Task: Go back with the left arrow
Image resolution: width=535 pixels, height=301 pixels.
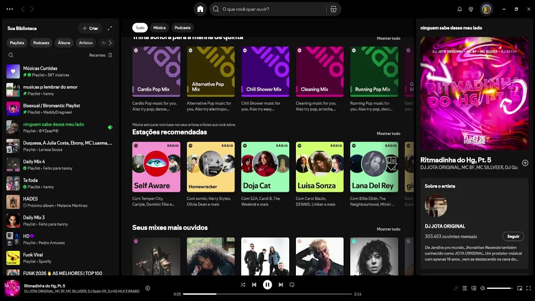Action: click(x=23, y=9)
